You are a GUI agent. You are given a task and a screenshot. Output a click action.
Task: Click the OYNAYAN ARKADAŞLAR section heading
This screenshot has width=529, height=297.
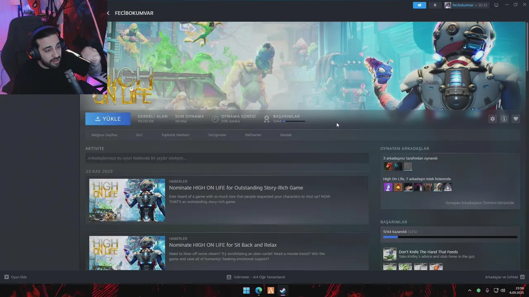coord(405,148)
